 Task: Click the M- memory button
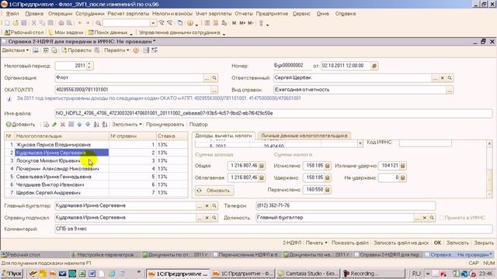pos(251,23)
